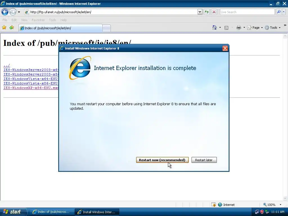This screenshot has width=288, height=216.
Task: Open the IE8-WindowsXP-x86-ENU.exe link
Action: (31, 88)
